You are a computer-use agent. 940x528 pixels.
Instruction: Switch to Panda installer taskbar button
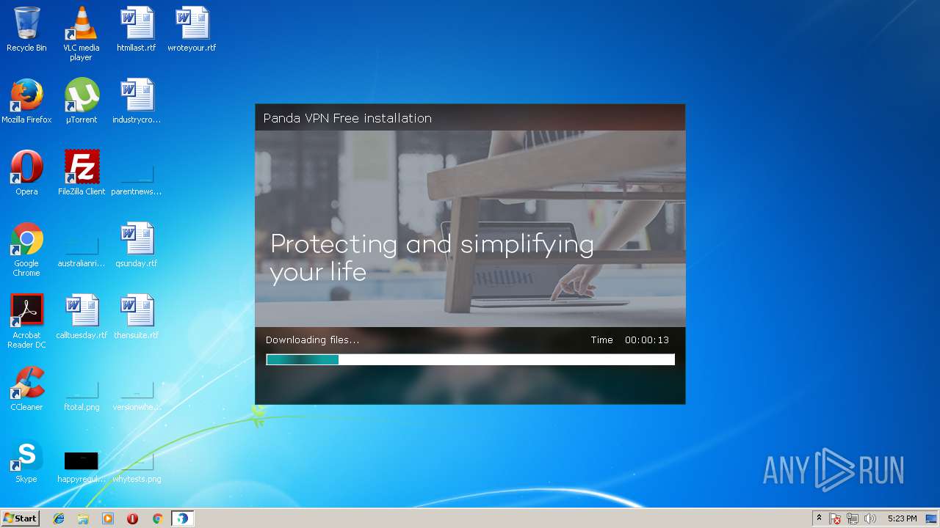point(182,518)
